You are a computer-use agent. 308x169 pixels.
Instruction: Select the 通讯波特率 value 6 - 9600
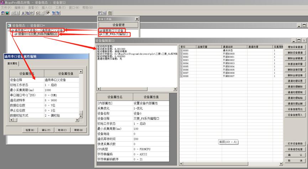click(x=61, y=100)
